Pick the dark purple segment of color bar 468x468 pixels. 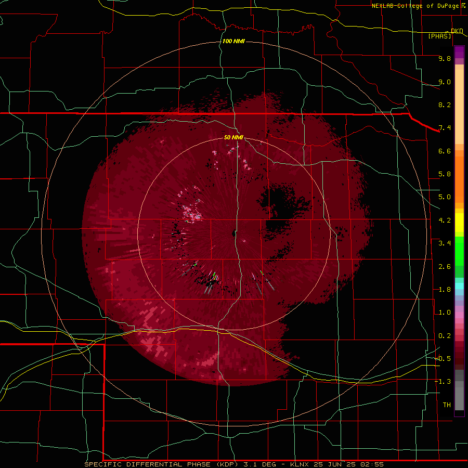[x=459, y=52]
